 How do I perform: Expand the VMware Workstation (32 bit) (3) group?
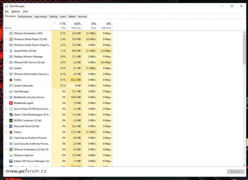click(6, 150)
